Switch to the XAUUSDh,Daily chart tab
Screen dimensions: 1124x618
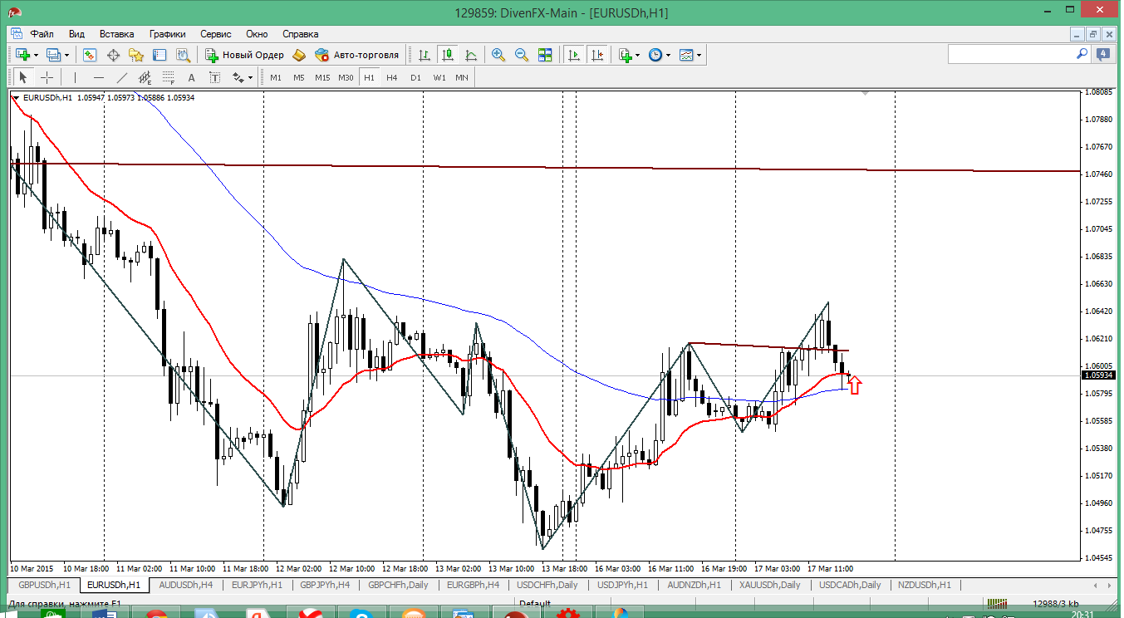pos(770,585)
